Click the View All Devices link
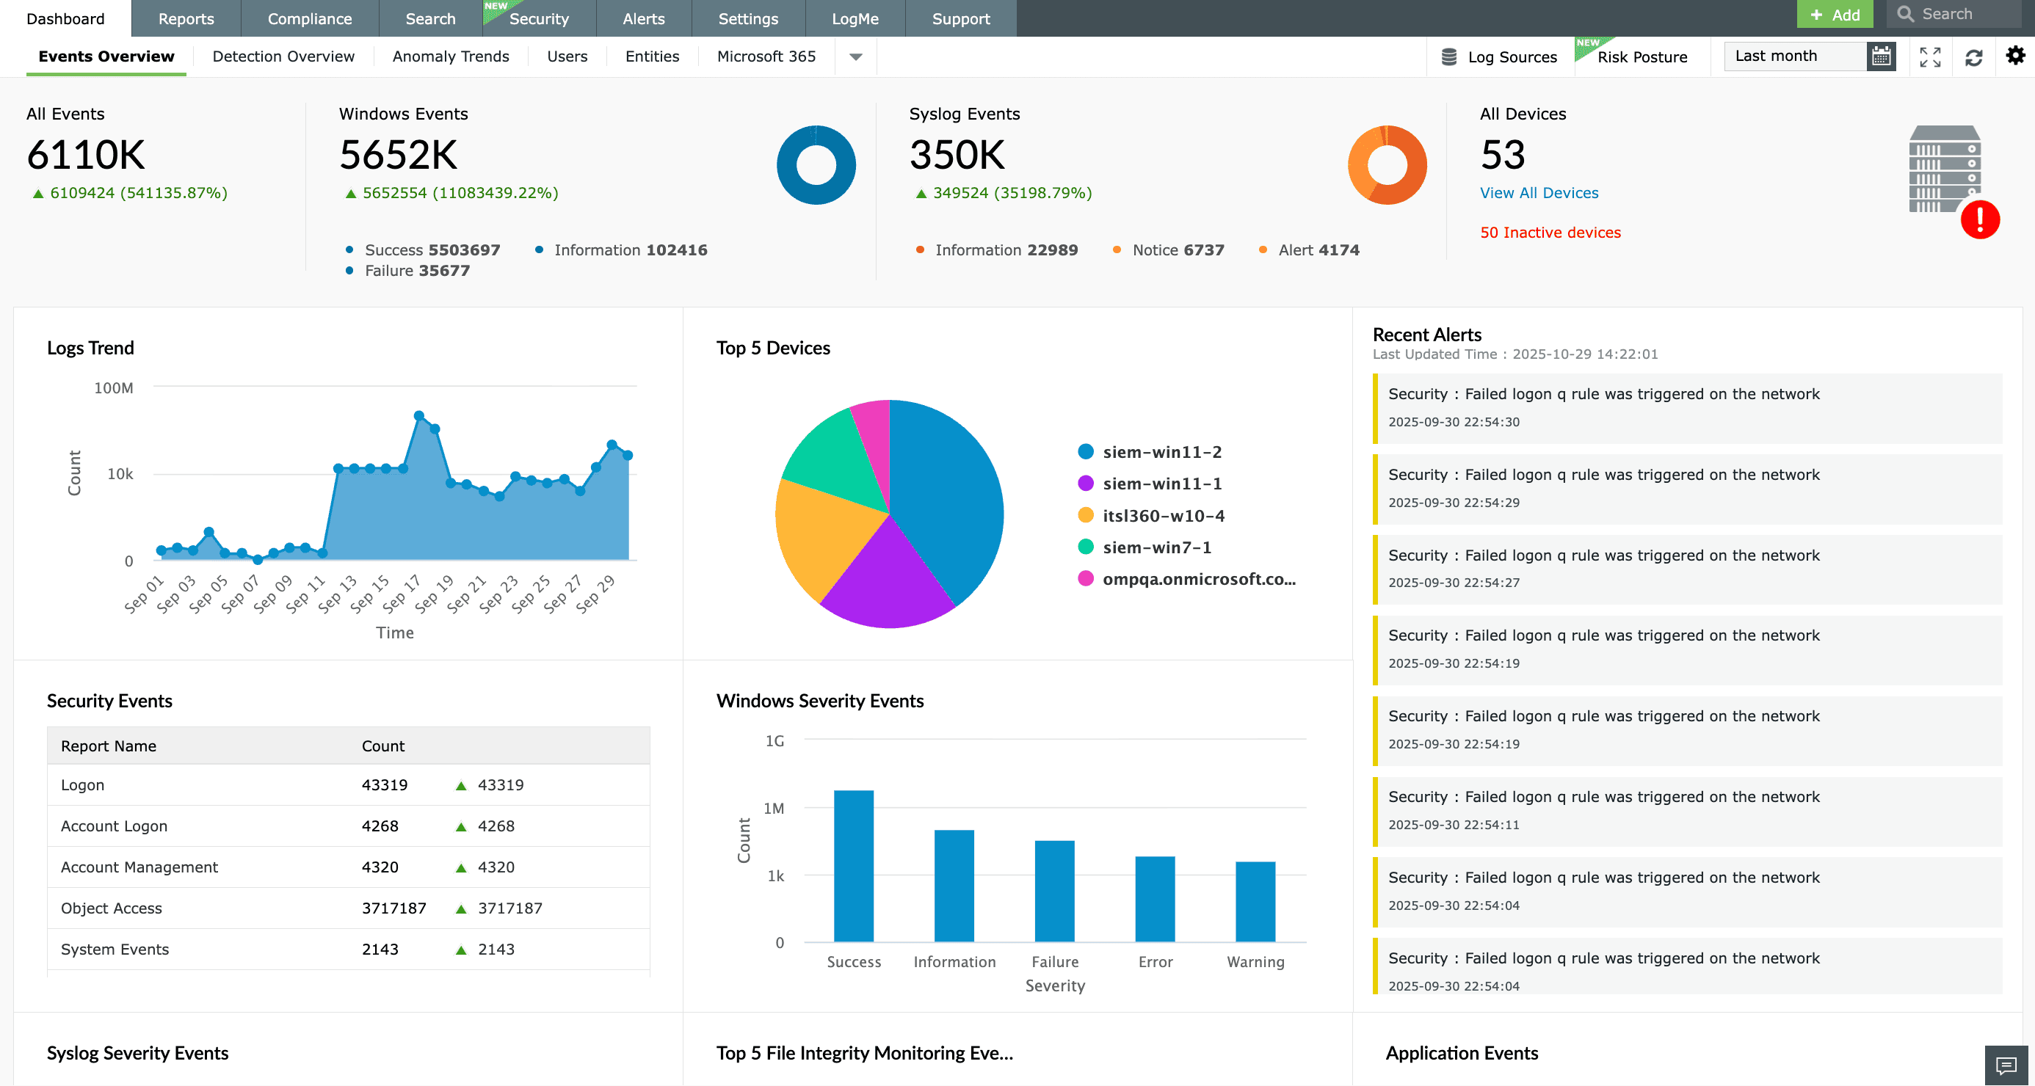 coord(1538,193)
